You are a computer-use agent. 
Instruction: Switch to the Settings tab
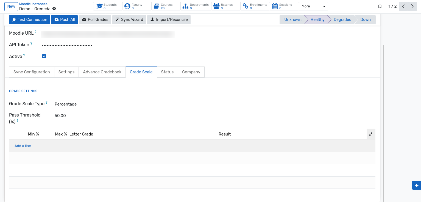point(66,72)
